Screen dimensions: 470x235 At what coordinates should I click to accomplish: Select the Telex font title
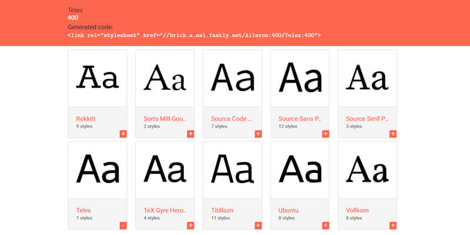tap(83, 210)
